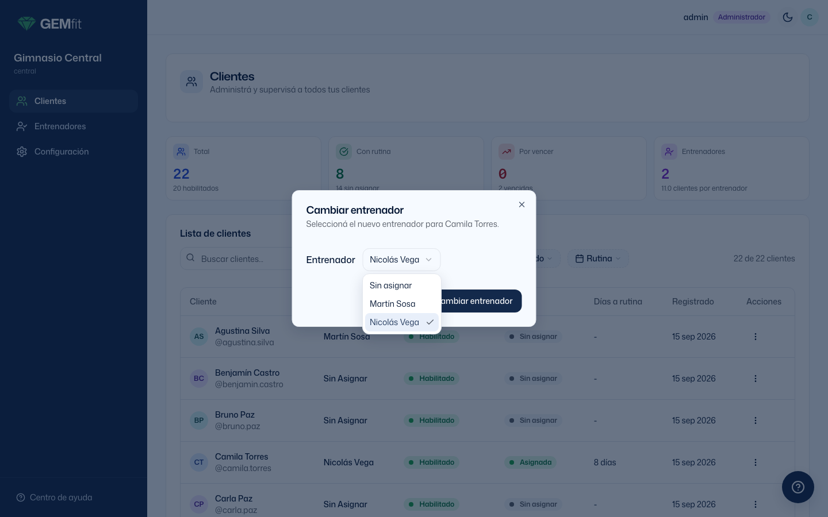Open actions menu for Camila Torres

(756, 462)
